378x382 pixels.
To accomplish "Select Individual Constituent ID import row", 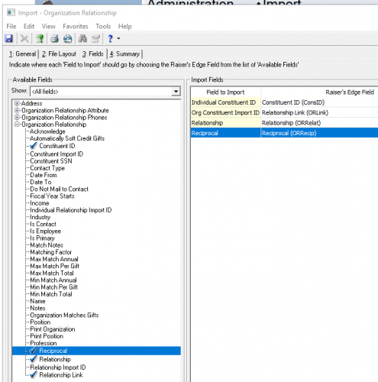I will 225,102.
